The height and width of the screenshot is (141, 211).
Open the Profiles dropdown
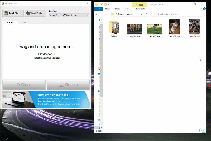pos(69,15)
